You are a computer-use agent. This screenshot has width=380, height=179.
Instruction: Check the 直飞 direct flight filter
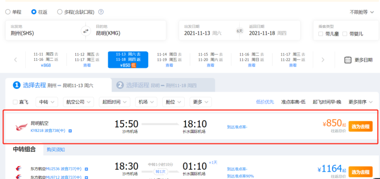(x=15, y=102)
